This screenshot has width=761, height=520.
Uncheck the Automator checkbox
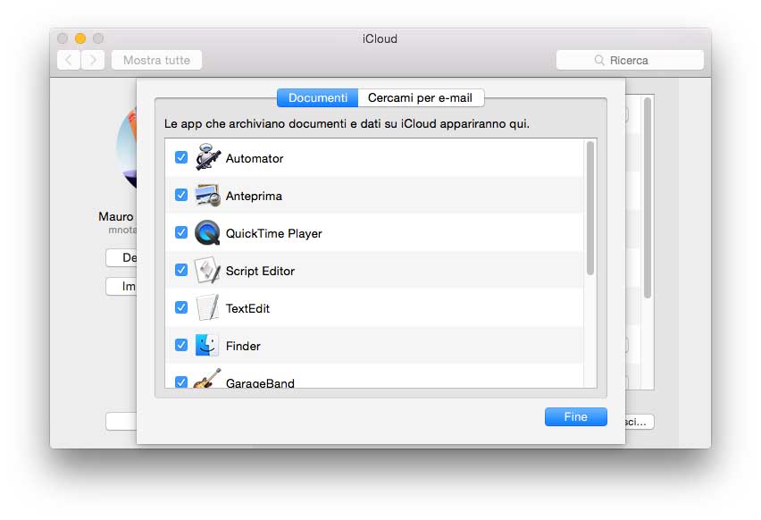[x=181, y=157]
